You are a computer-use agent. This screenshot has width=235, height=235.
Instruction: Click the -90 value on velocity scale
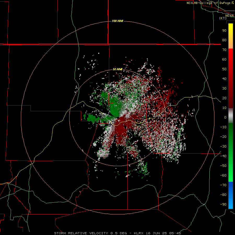point(223,204)
